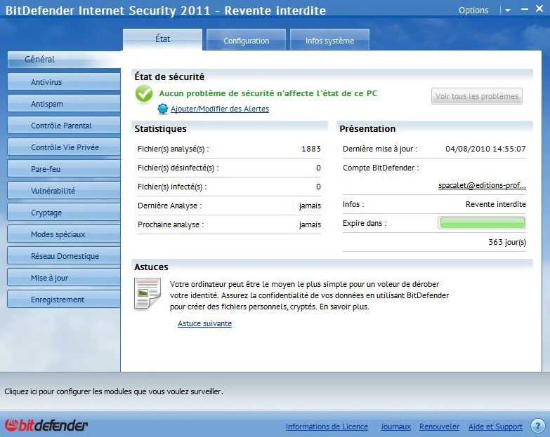Click the Prochaine analyse 'jamais' value
This screenshot has width=550, height=437.
click(x=310, y=224)
